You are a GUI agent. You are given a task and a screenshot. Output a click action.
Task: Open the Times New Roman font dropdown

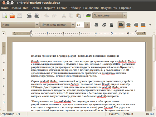point(58,25)
